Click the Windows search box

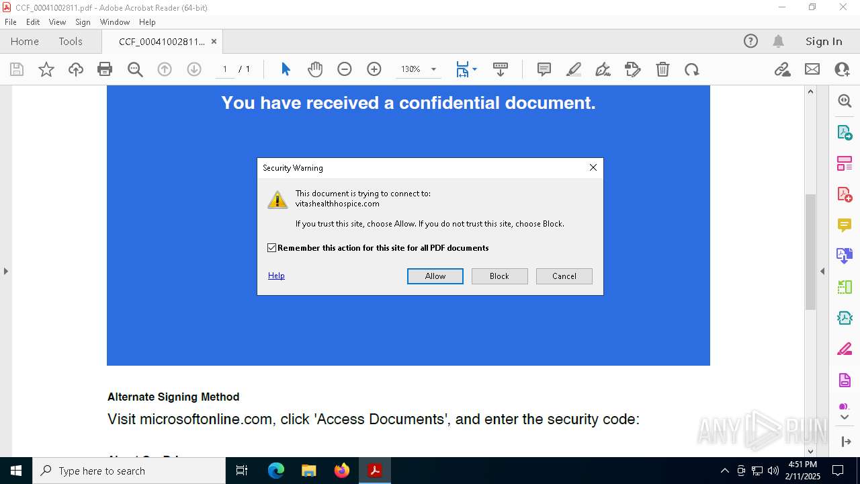tap(129, 471)
